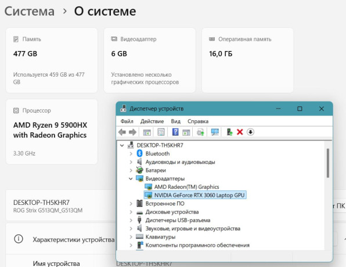Click the Звуковые, игровые speaker icon

(139, 228)
